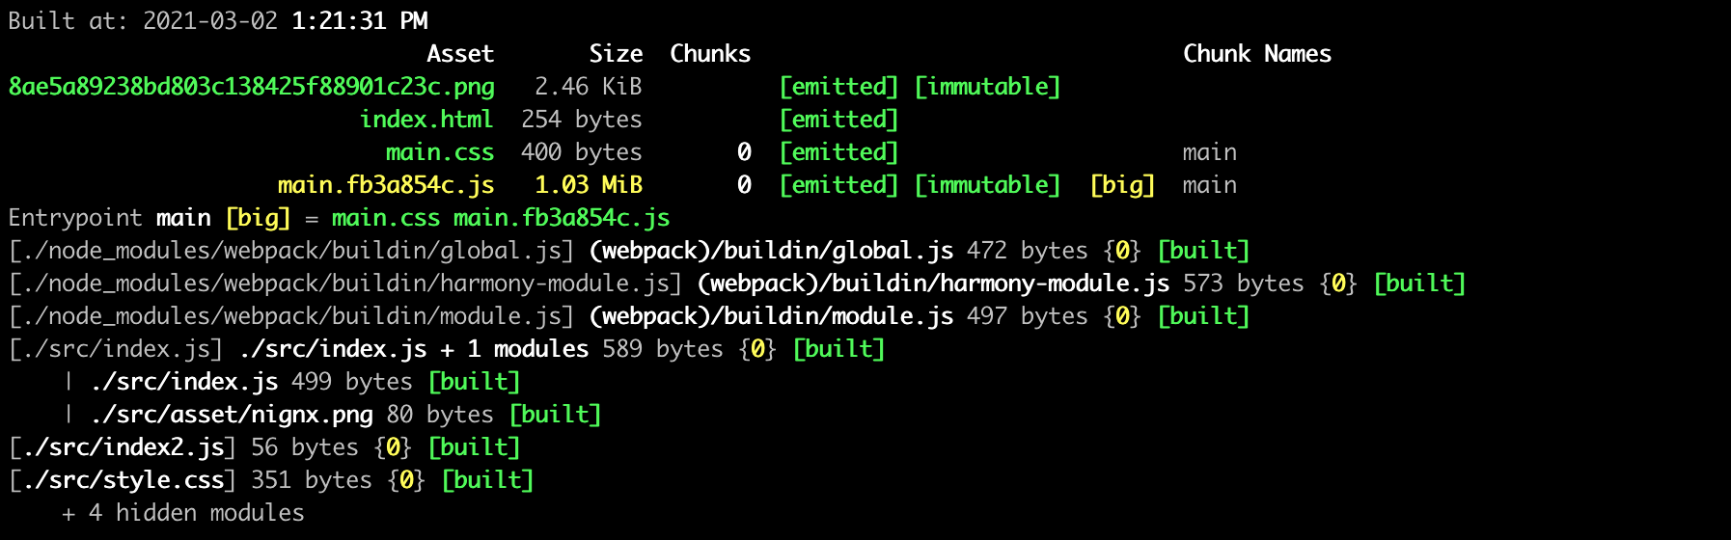This screenshot has height=540, width=1731.
Task: Click the ./node_modules/webpack/buildin/harmony-module.js path
Action: (x=345, y=283)
